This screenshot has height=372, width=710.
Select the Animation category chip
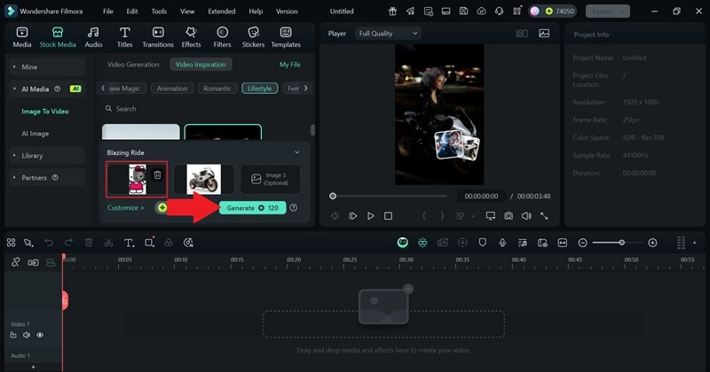(x=172, y=89)
